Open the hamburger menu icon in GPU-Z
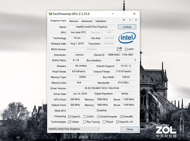190x141 pixels. click(136, 20)
